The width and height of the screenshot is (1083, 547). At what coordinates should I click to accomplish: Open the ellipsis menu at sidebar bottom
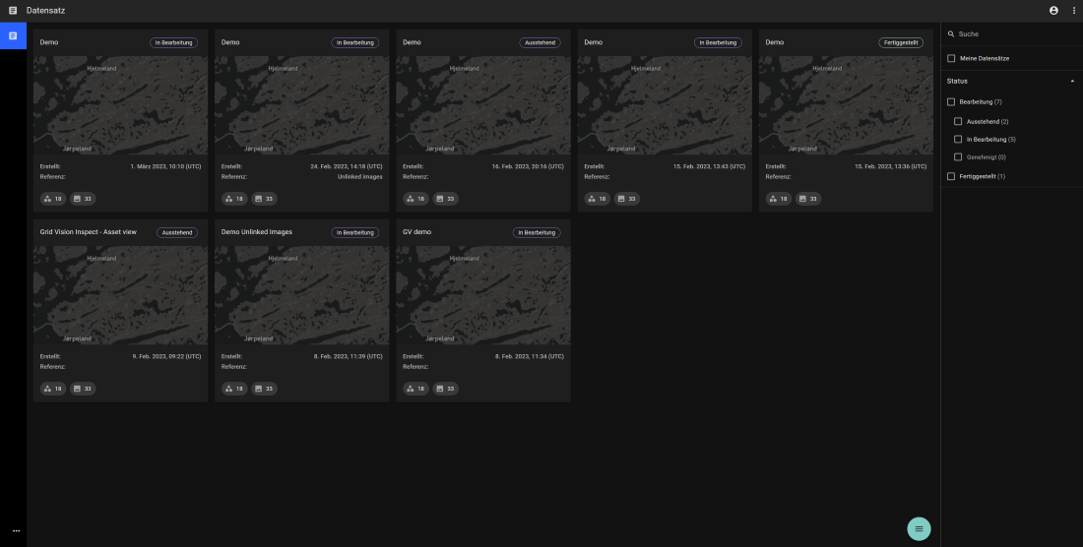tap(16, 531)
